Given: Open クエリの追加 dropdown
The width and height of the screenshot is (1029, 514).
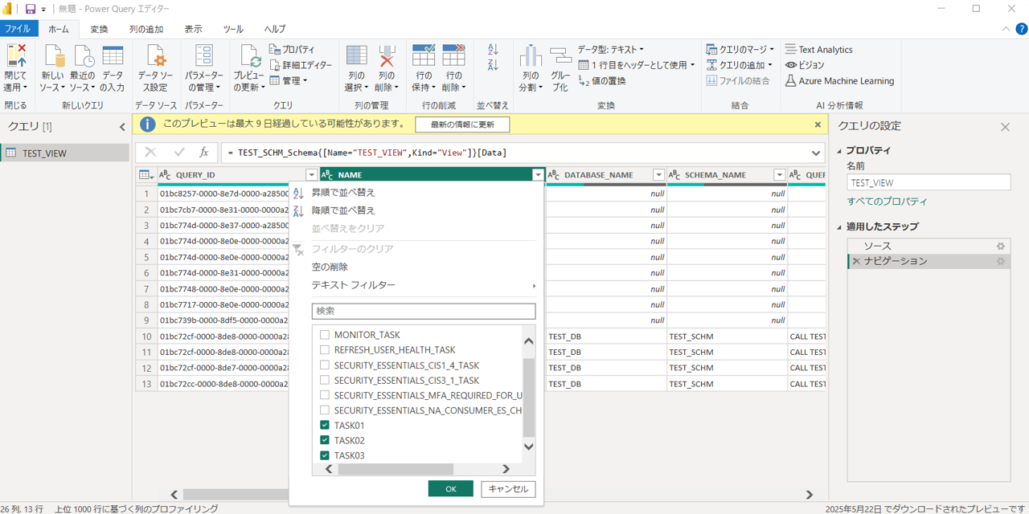Looking at the screenshot, I should coord(740,65).
